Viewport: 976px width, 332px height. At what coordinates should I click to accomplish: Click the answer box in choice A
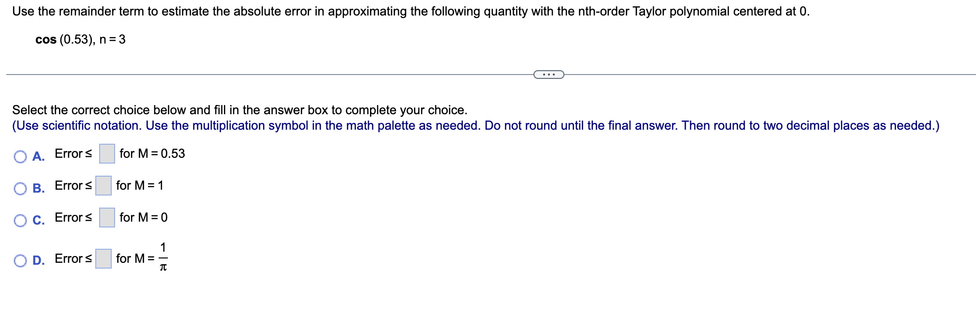(106, 153)
